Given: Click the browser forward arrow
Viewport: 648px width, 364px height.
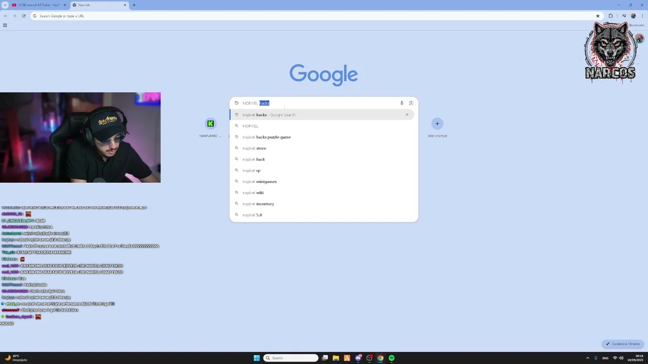Looking at the screenshot, I should [x=14, y=16].
